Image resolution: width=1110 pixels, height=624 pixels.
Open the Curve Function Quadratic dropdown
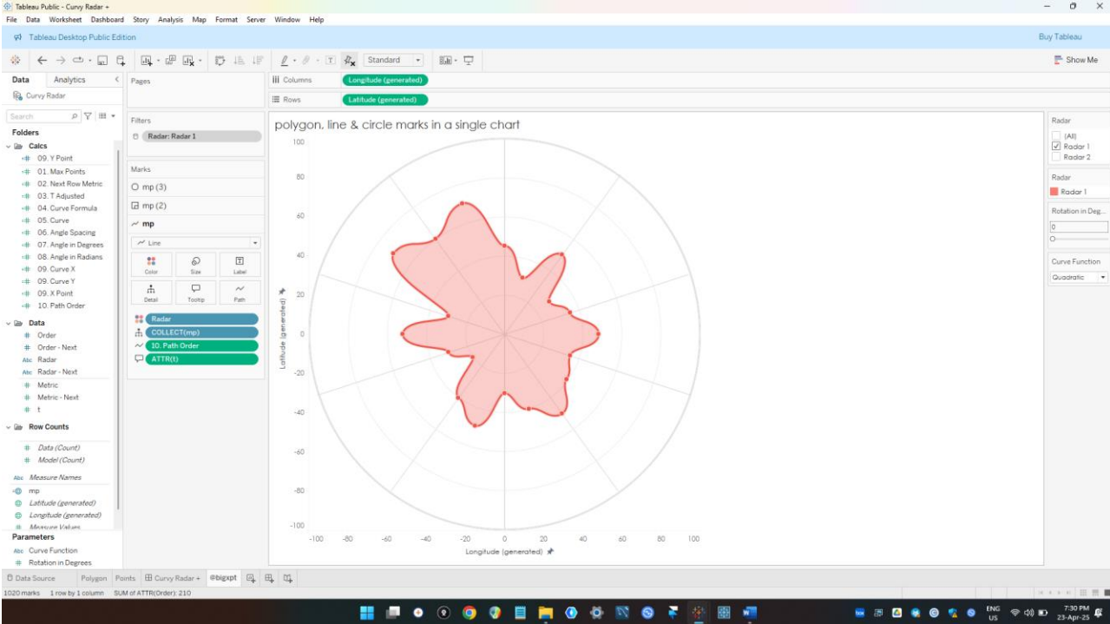[1079, 278]
